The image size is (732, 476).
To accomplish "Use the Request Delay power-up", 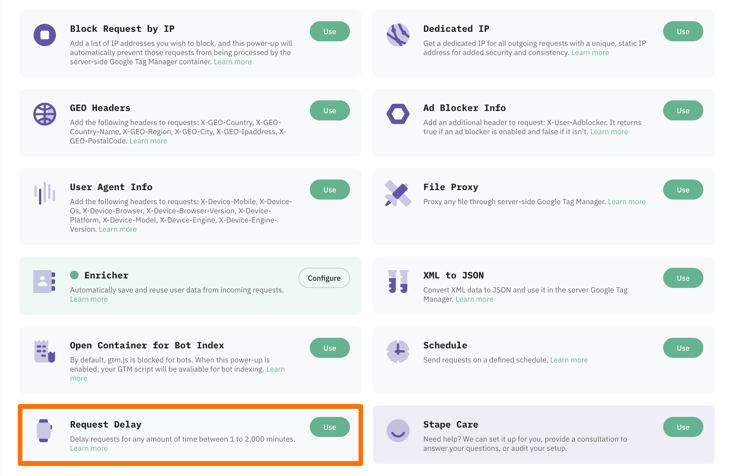I will click(329, 427).
